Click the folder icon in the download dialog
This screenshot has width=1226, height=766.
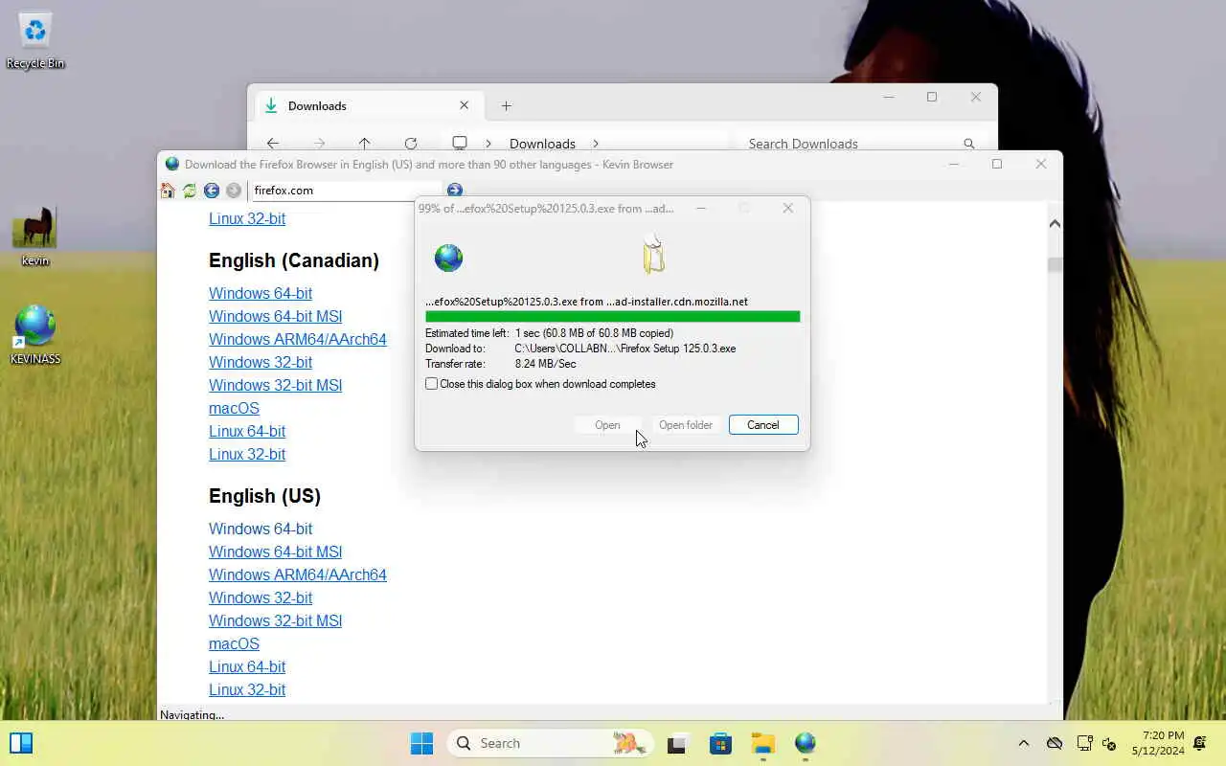pyautogui.click(x=653, y=255)
